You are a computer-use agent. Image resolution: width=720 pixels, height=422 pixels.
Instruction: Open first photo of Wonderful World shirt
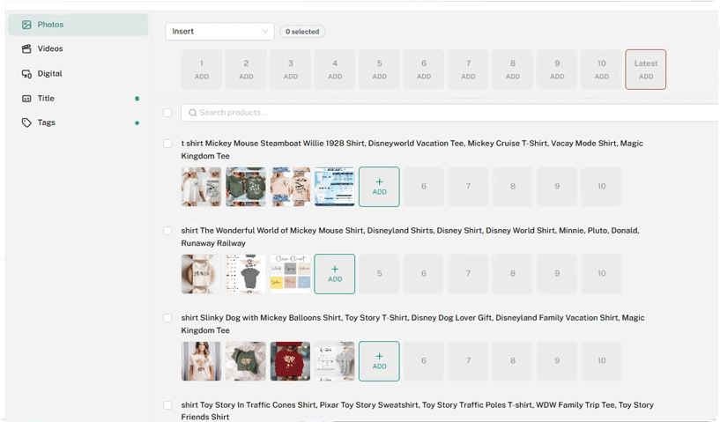tap(201, 274)
